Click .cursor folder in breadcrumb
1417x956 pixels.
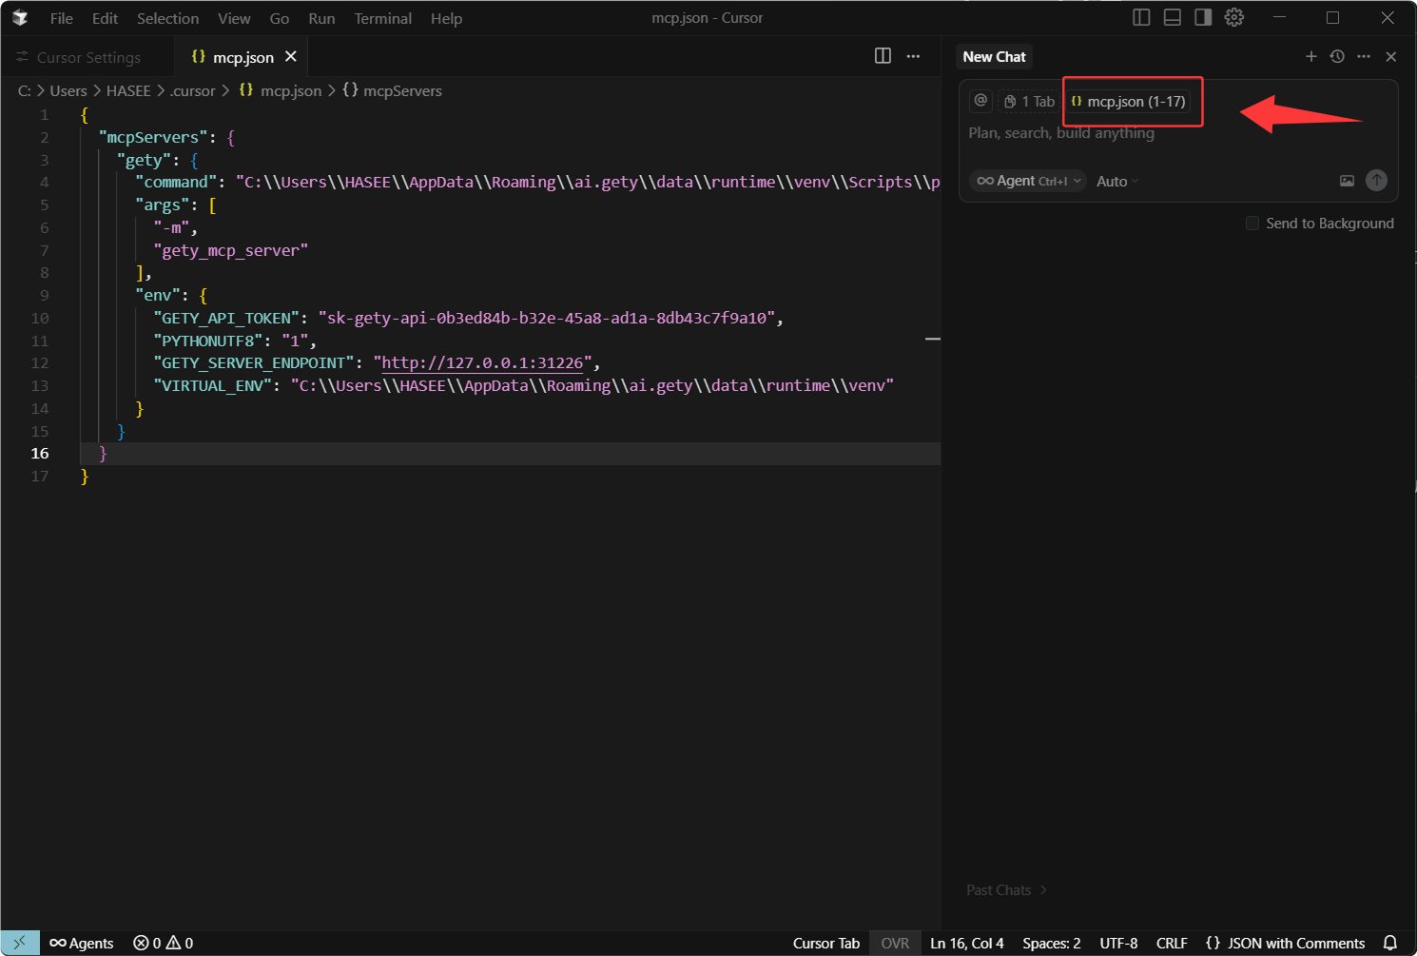point(193,90)
